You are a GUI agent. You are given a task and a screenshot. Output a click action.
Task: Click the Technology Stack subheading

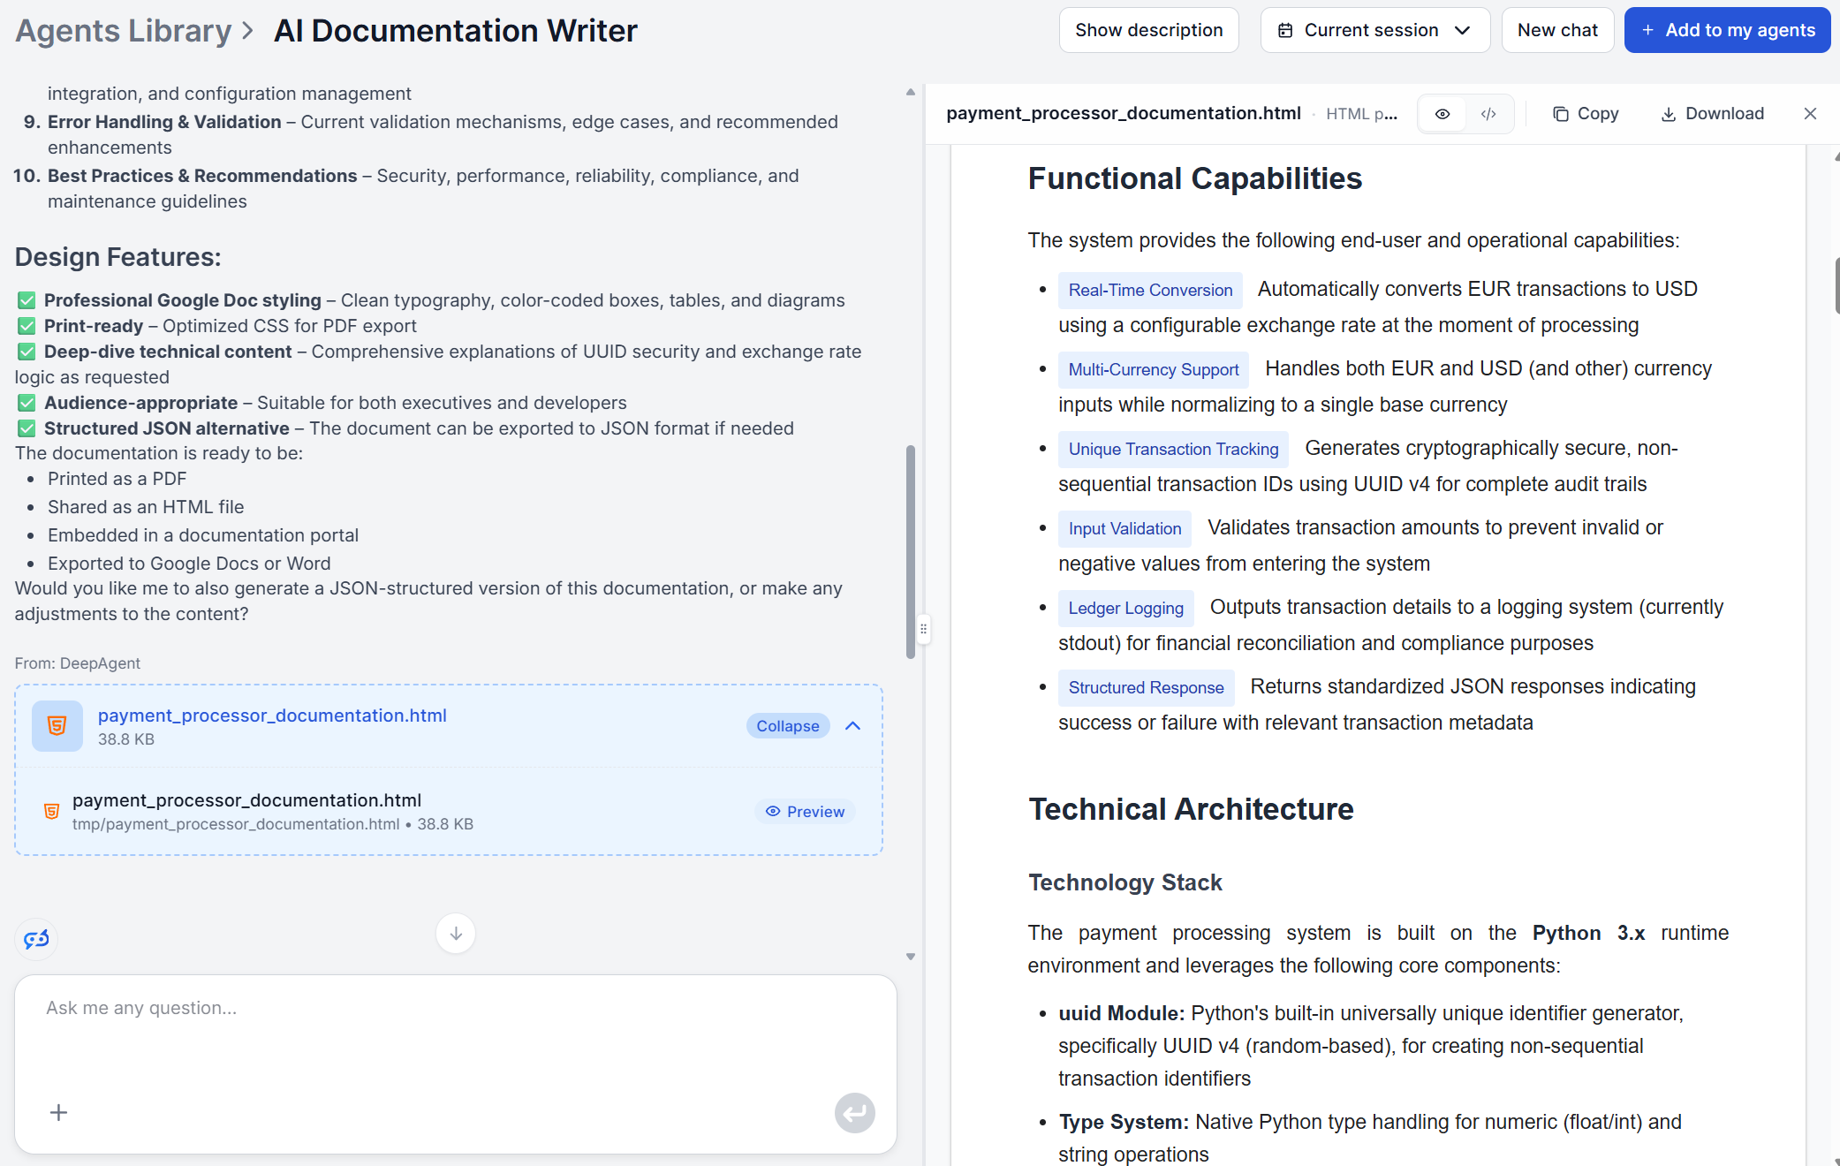1124,882
